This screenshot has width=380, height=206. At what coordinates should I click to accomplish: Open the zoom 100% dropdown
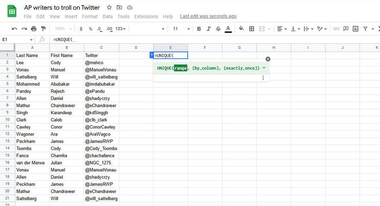tap(63, 29)
